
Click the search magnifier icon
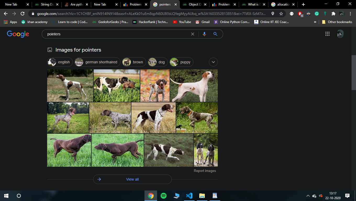click(x=215, y=34)
